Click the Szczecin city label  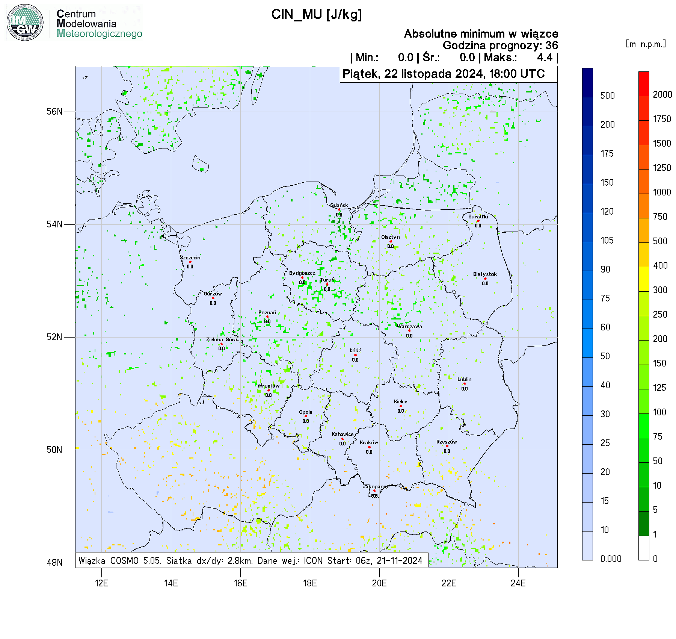point(190,257)
